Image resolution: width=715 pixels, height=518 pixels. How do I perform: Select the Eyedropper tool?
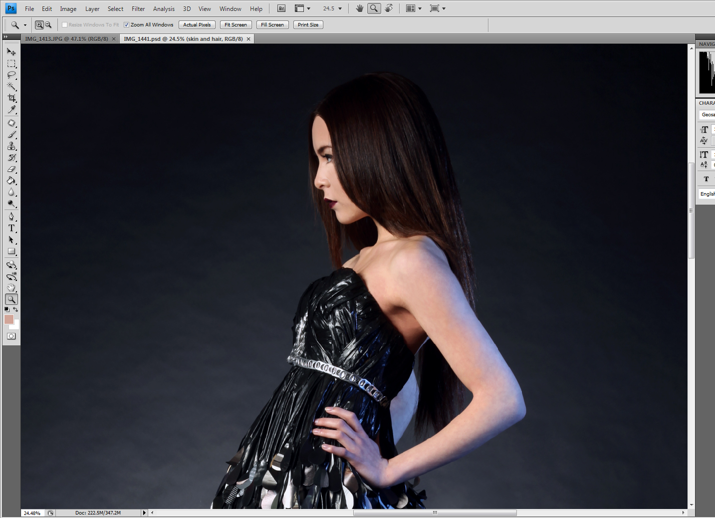(x=11, y=109)
